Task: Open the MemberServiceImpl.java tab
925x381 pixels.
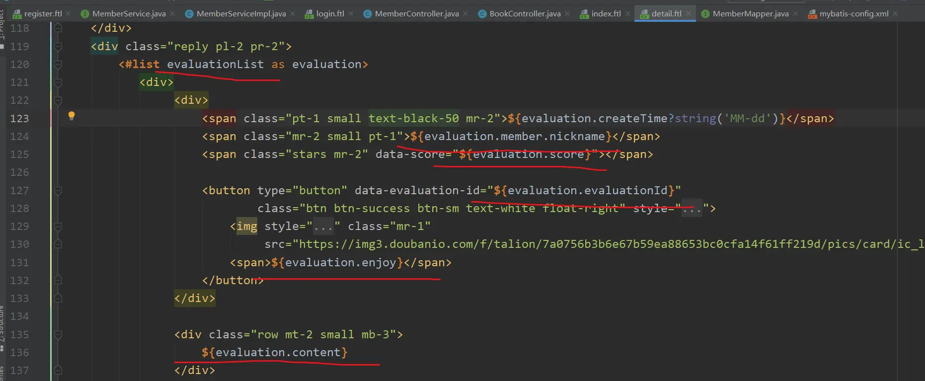Action: point(241,13)
